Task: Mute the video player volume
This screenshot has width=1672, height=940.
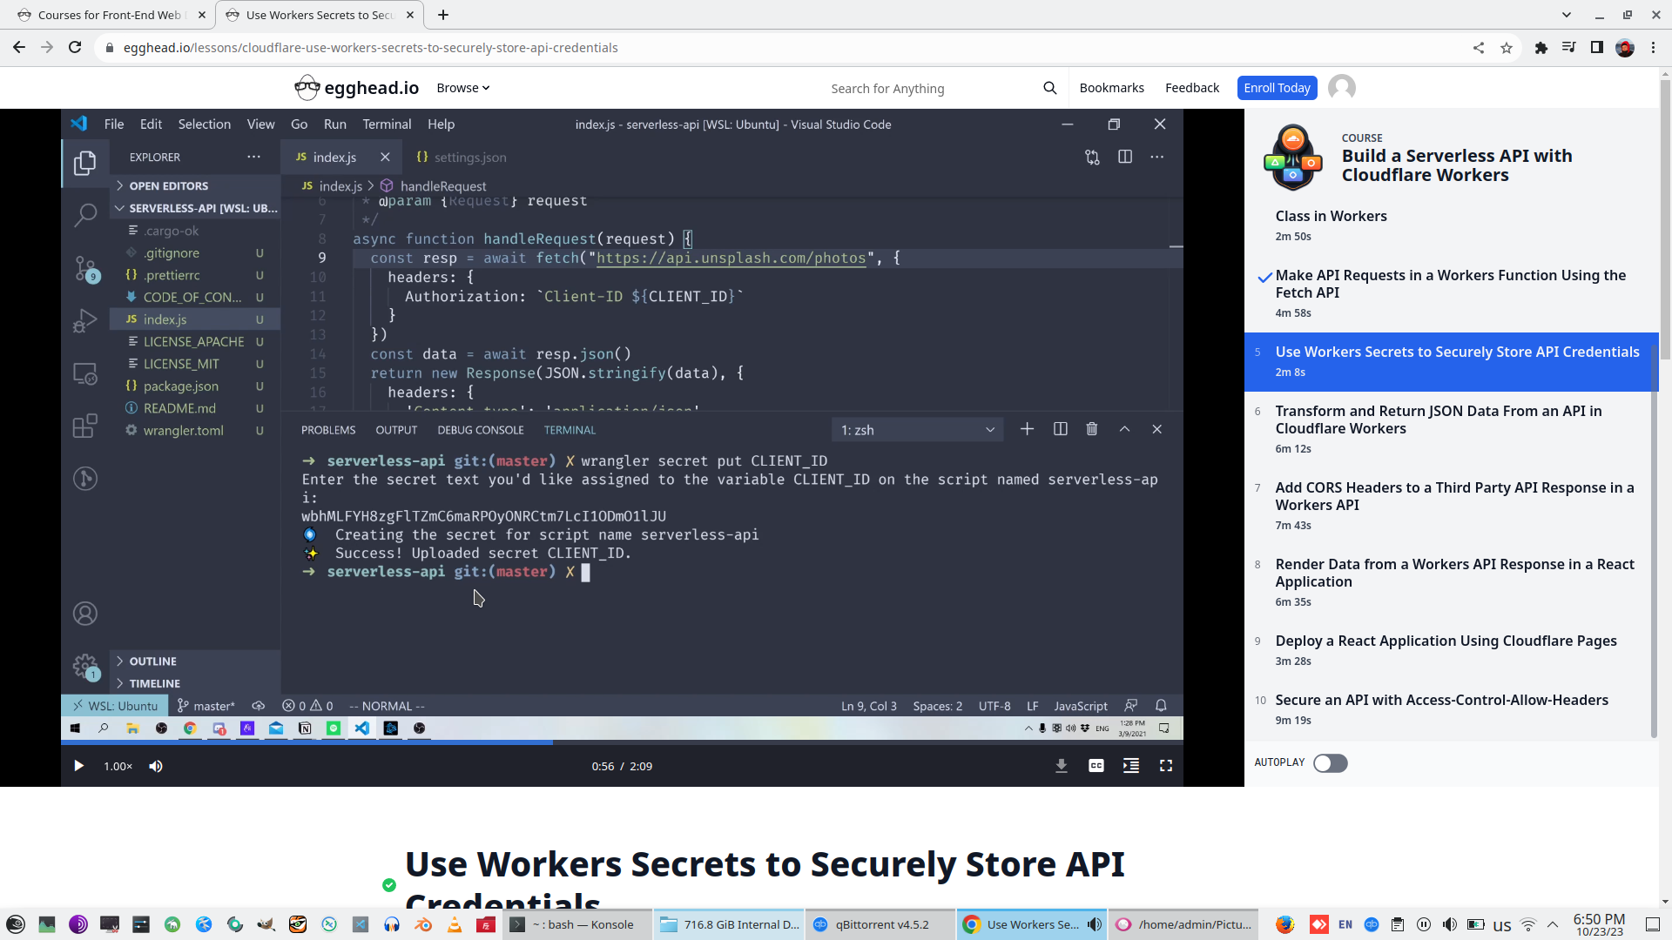Action: [156, 766]
